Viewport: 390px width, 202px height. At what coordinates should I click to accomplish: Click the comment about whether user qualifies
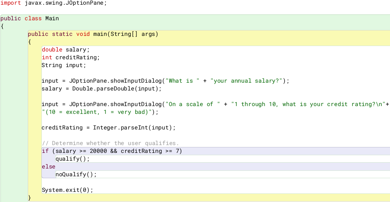[110, 143]
